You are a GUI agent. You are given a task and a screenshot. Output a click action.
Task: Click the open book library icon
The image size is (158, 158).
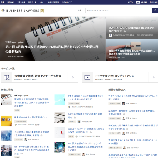[6, 77]
